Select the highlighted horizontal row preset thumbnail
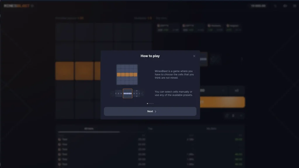Image resolution: width=299 pixels, height=168 pixels. 128,93
